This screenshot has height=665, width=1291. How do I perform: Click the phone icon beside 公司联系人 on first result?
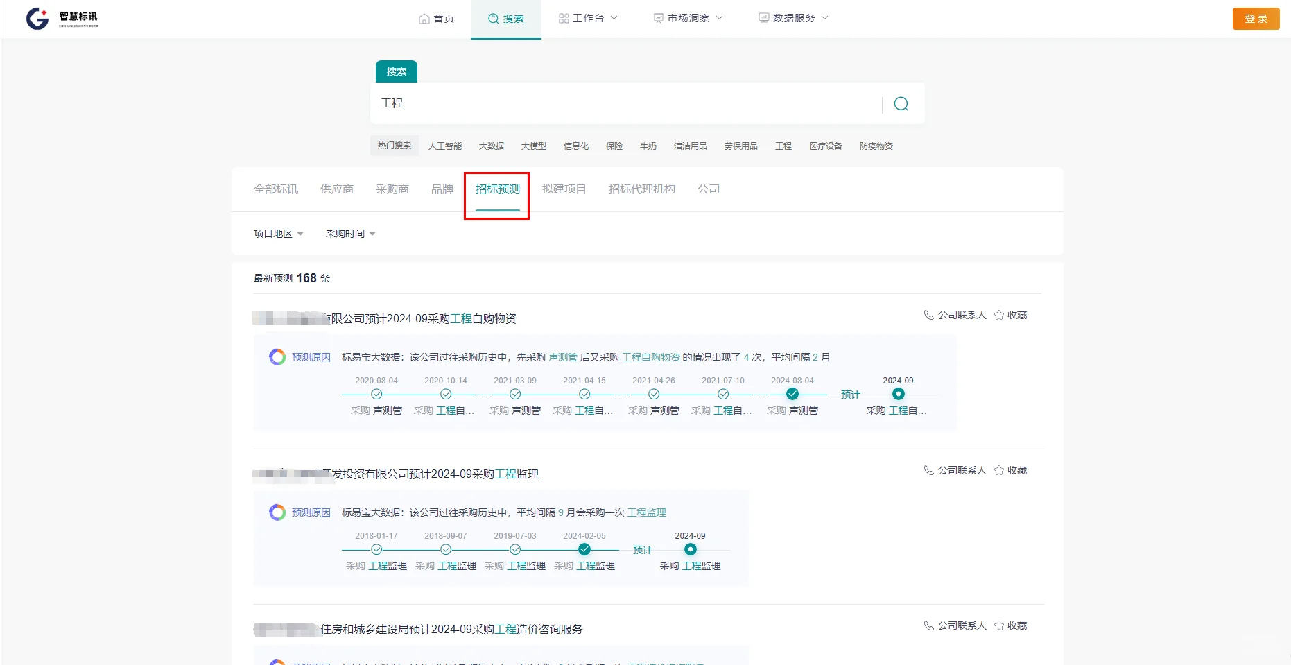point(928,314)
